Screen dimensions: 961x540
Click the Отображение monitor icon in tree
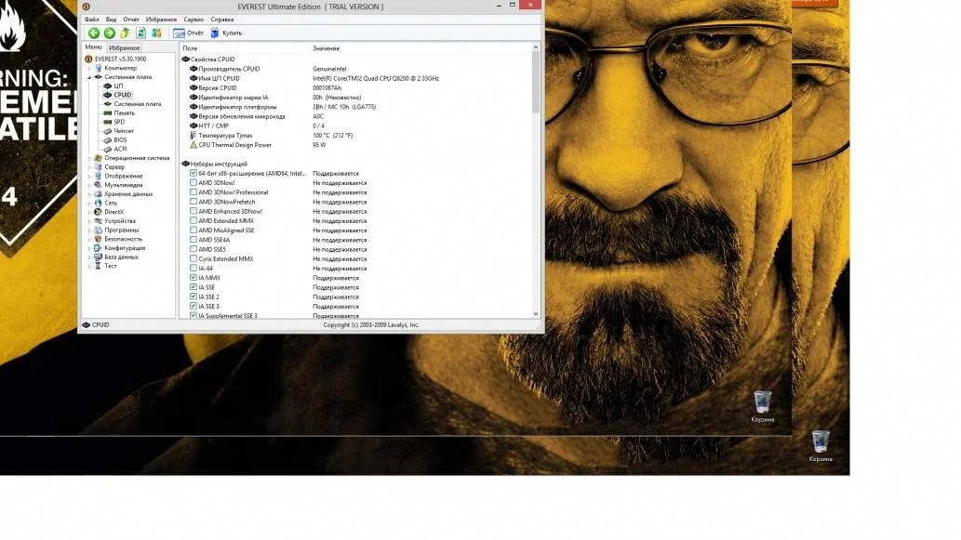(98, 176)
